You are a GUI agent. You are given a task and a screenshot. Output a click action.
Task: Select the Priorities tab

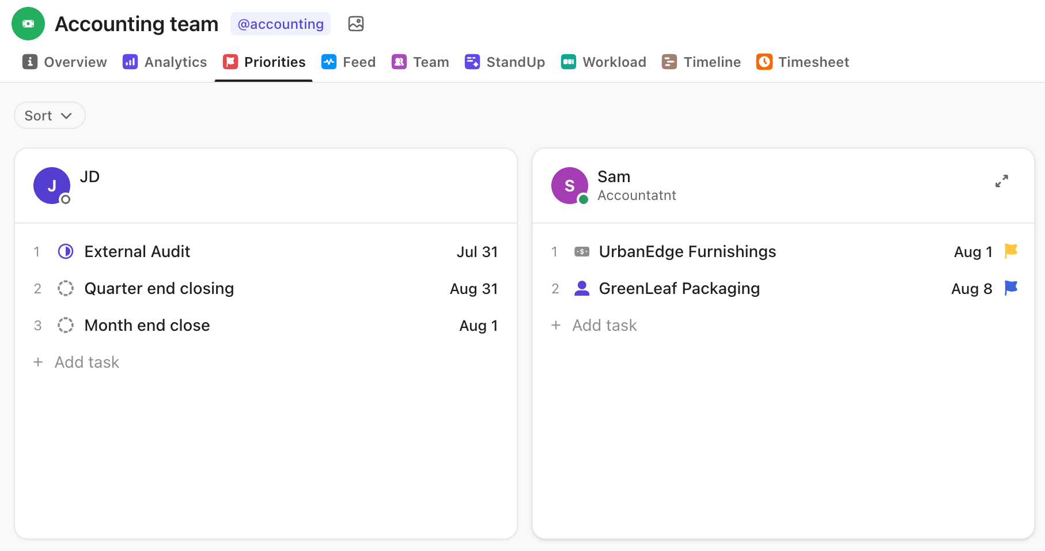(263, 62)
